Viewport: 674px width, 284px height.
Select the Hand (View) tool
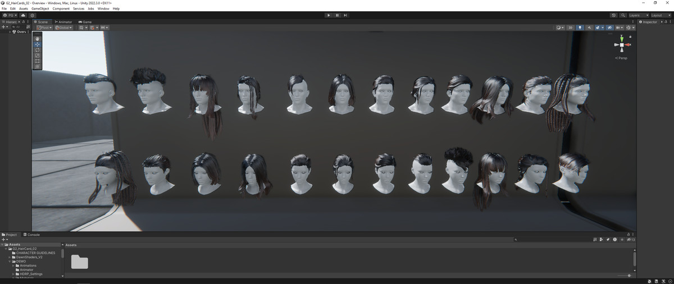coord(38,39)
